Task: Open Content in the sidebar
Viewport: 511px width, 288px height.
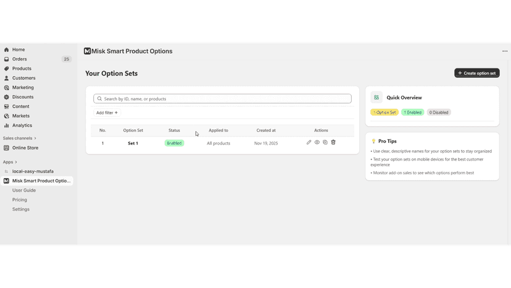Action: [21, 106]
